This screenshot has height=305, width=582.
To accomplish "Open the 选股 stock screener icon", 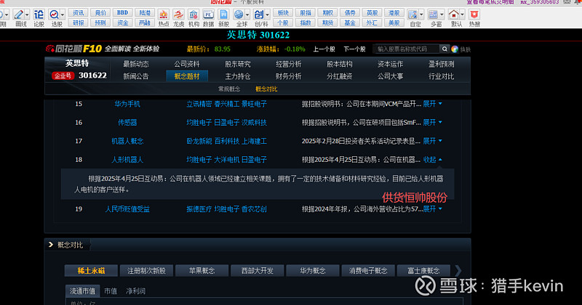I will (54, 15).
